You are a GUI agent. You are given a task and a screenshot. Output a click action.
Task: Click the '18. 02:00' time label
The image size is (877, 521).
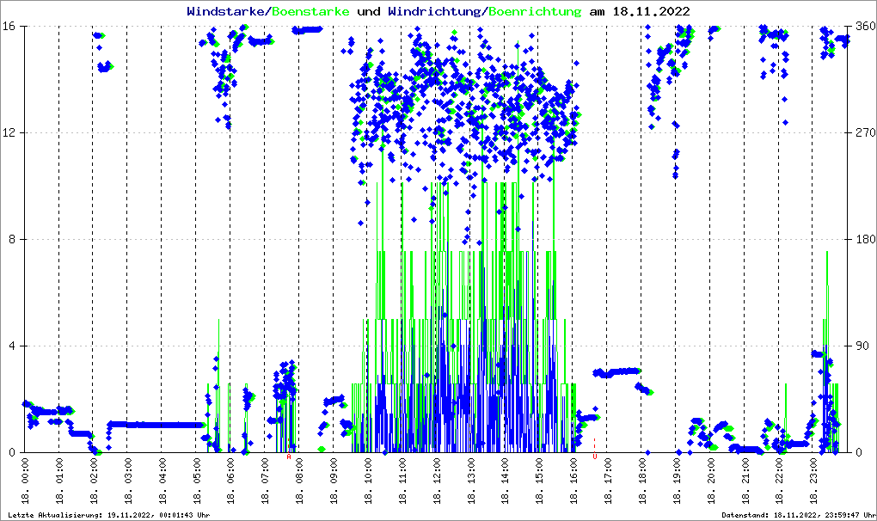[x=94, y=481]
